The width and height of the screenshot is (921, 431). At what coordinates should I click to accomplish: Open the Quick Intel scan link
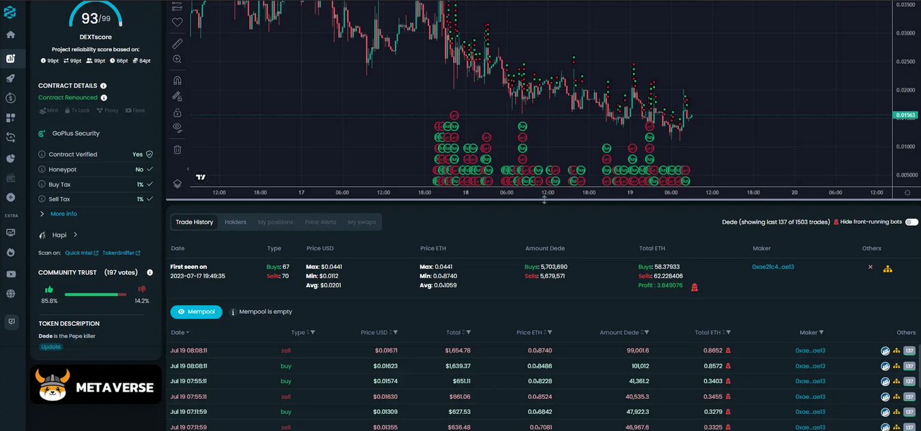[x=82, y=253]
